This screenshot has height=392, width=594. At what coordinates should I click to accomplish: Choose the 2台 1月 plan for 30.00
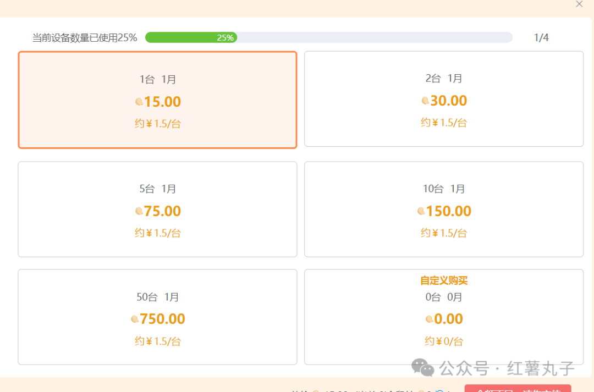[x=444, y=99]
